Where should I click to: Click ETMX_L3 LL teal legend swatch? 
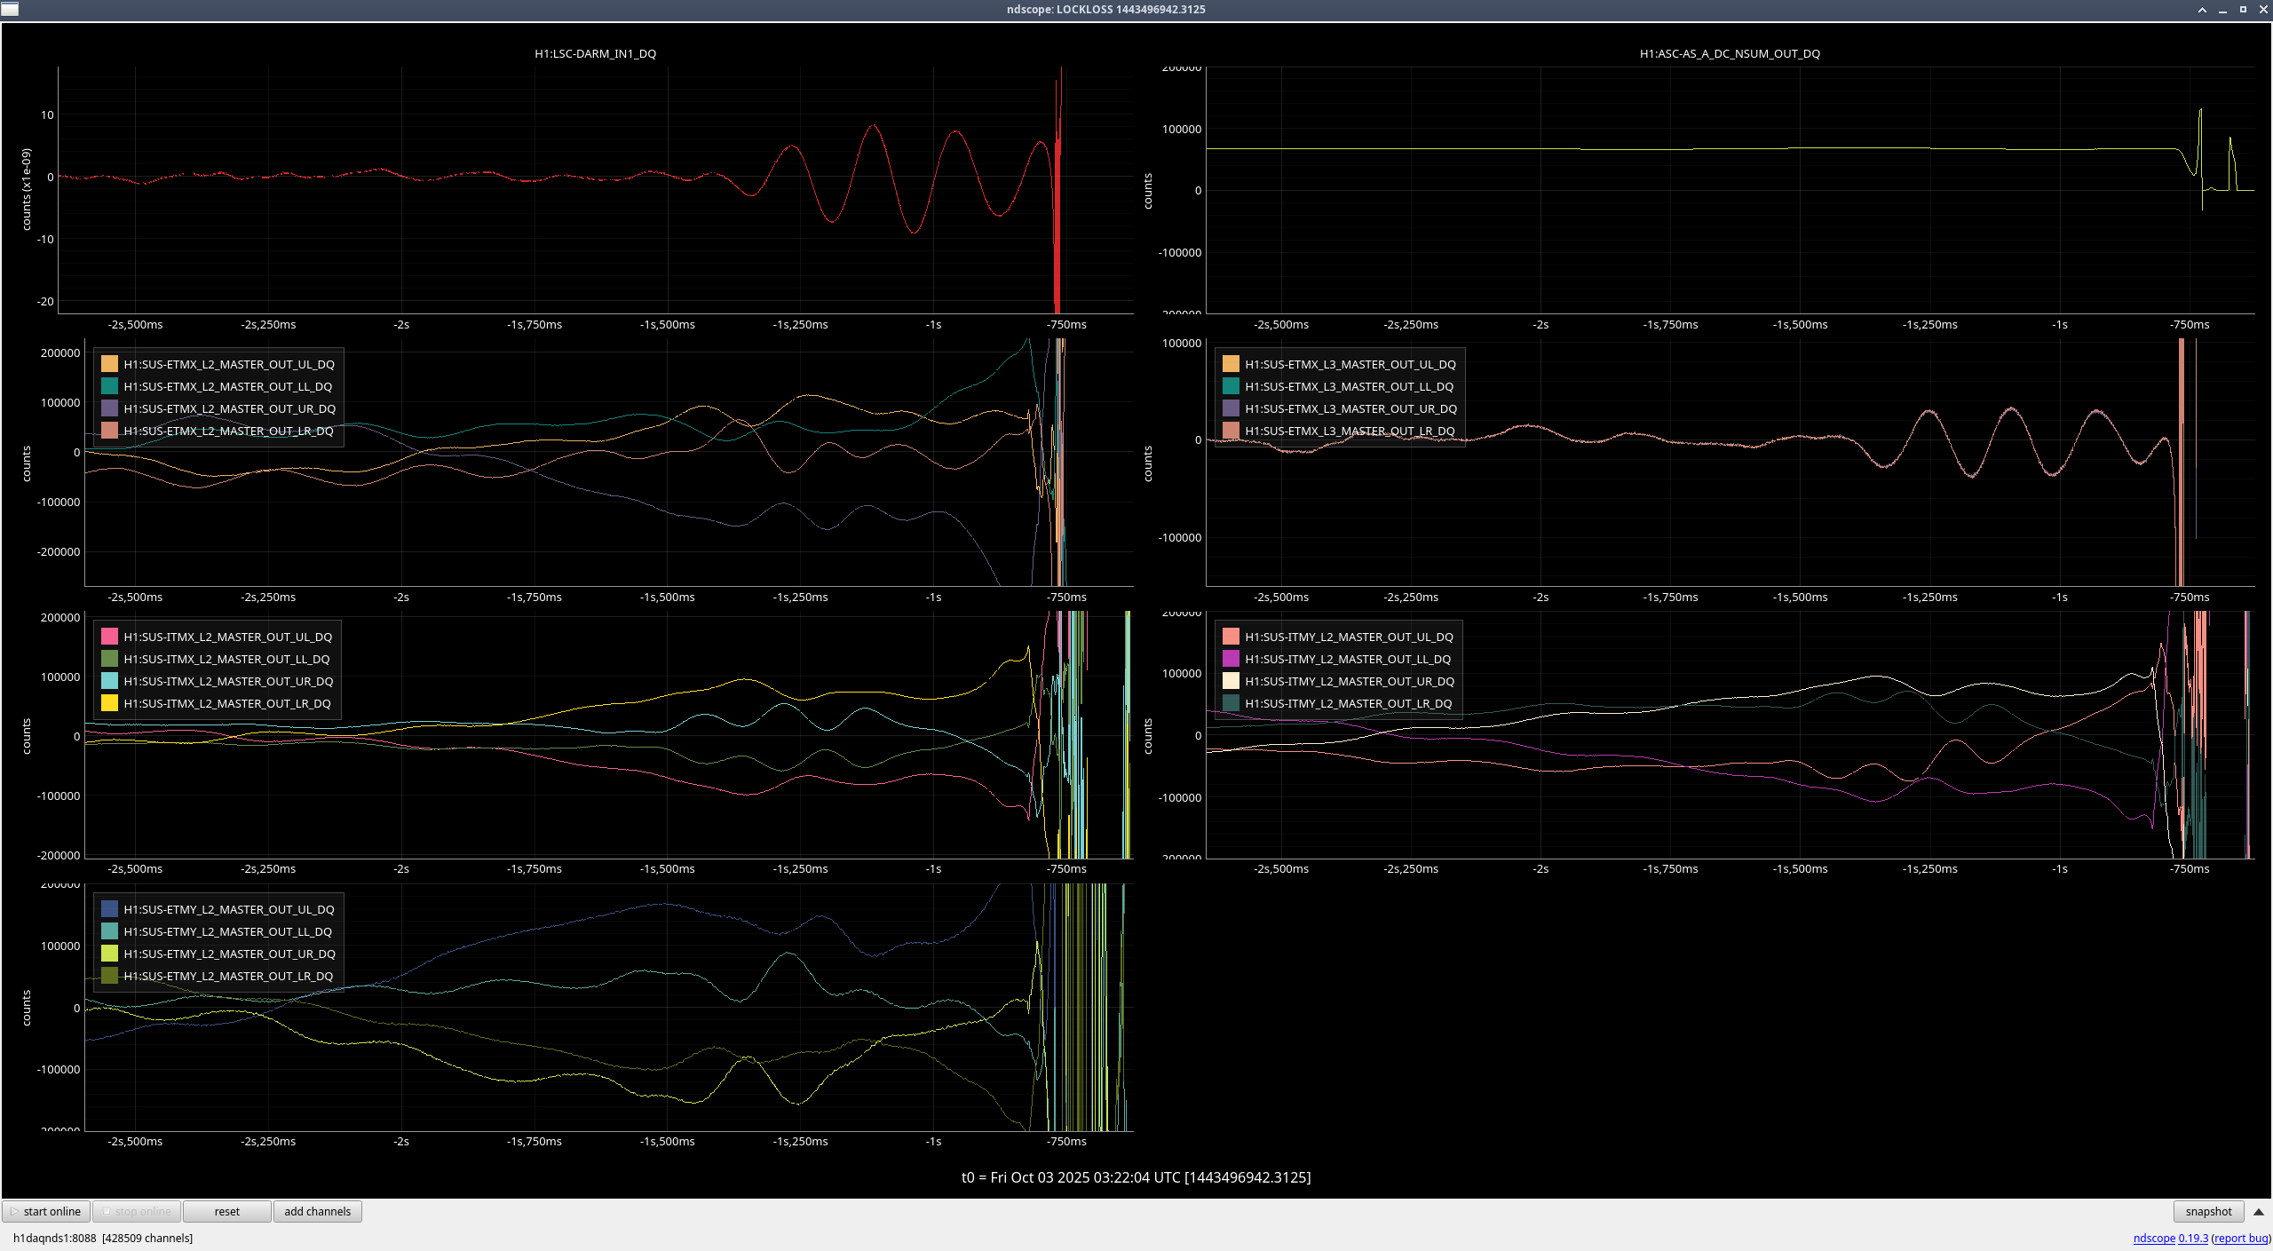[1231, 386]
